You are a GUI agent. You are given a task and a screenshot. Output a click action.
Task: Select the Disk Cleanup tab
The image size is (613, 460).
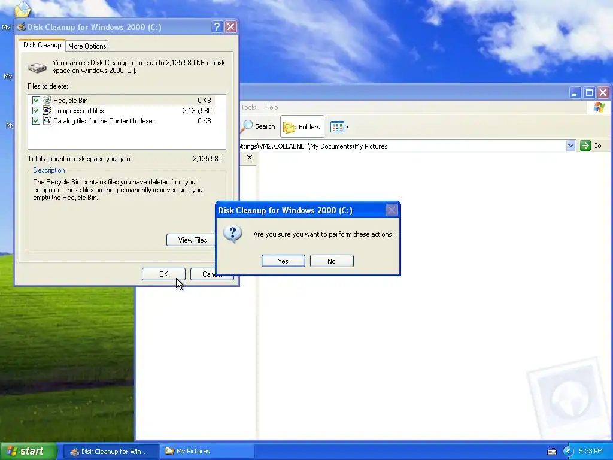pyautogui.click(x=43, y=45)
